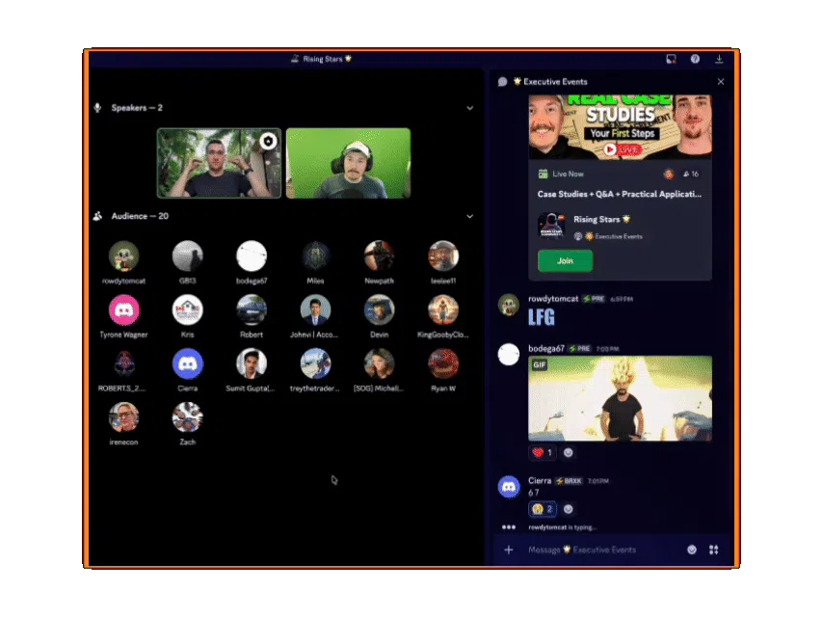This screenshot has height=617, width=823.
Task: Click the chat bubble icon beside Executive Events
Action: pyautogui.click(x=502, y=82)
